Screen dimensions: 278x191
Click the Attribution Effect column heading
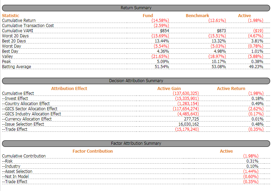69,88
